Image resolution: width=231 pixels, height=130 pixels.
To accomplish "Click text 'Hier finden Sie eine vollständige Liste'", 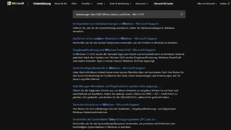I will 124,111.
